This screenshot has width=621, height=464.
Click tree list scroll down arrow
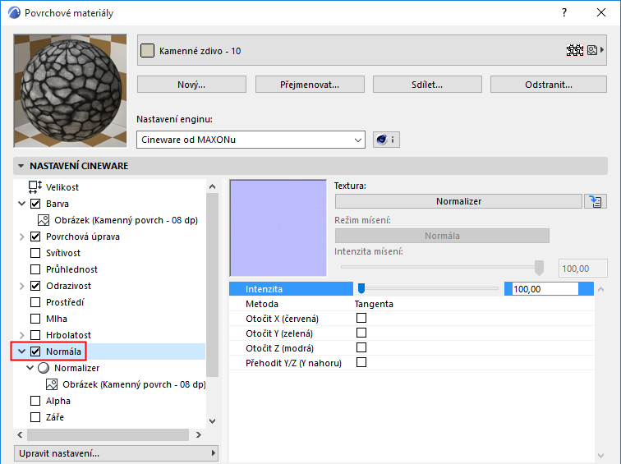[212, 420]
